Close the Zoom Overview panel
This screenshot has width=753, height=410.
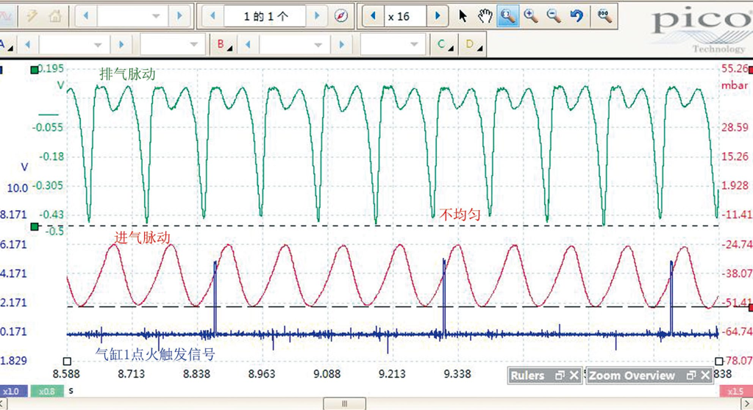[705, 375]
